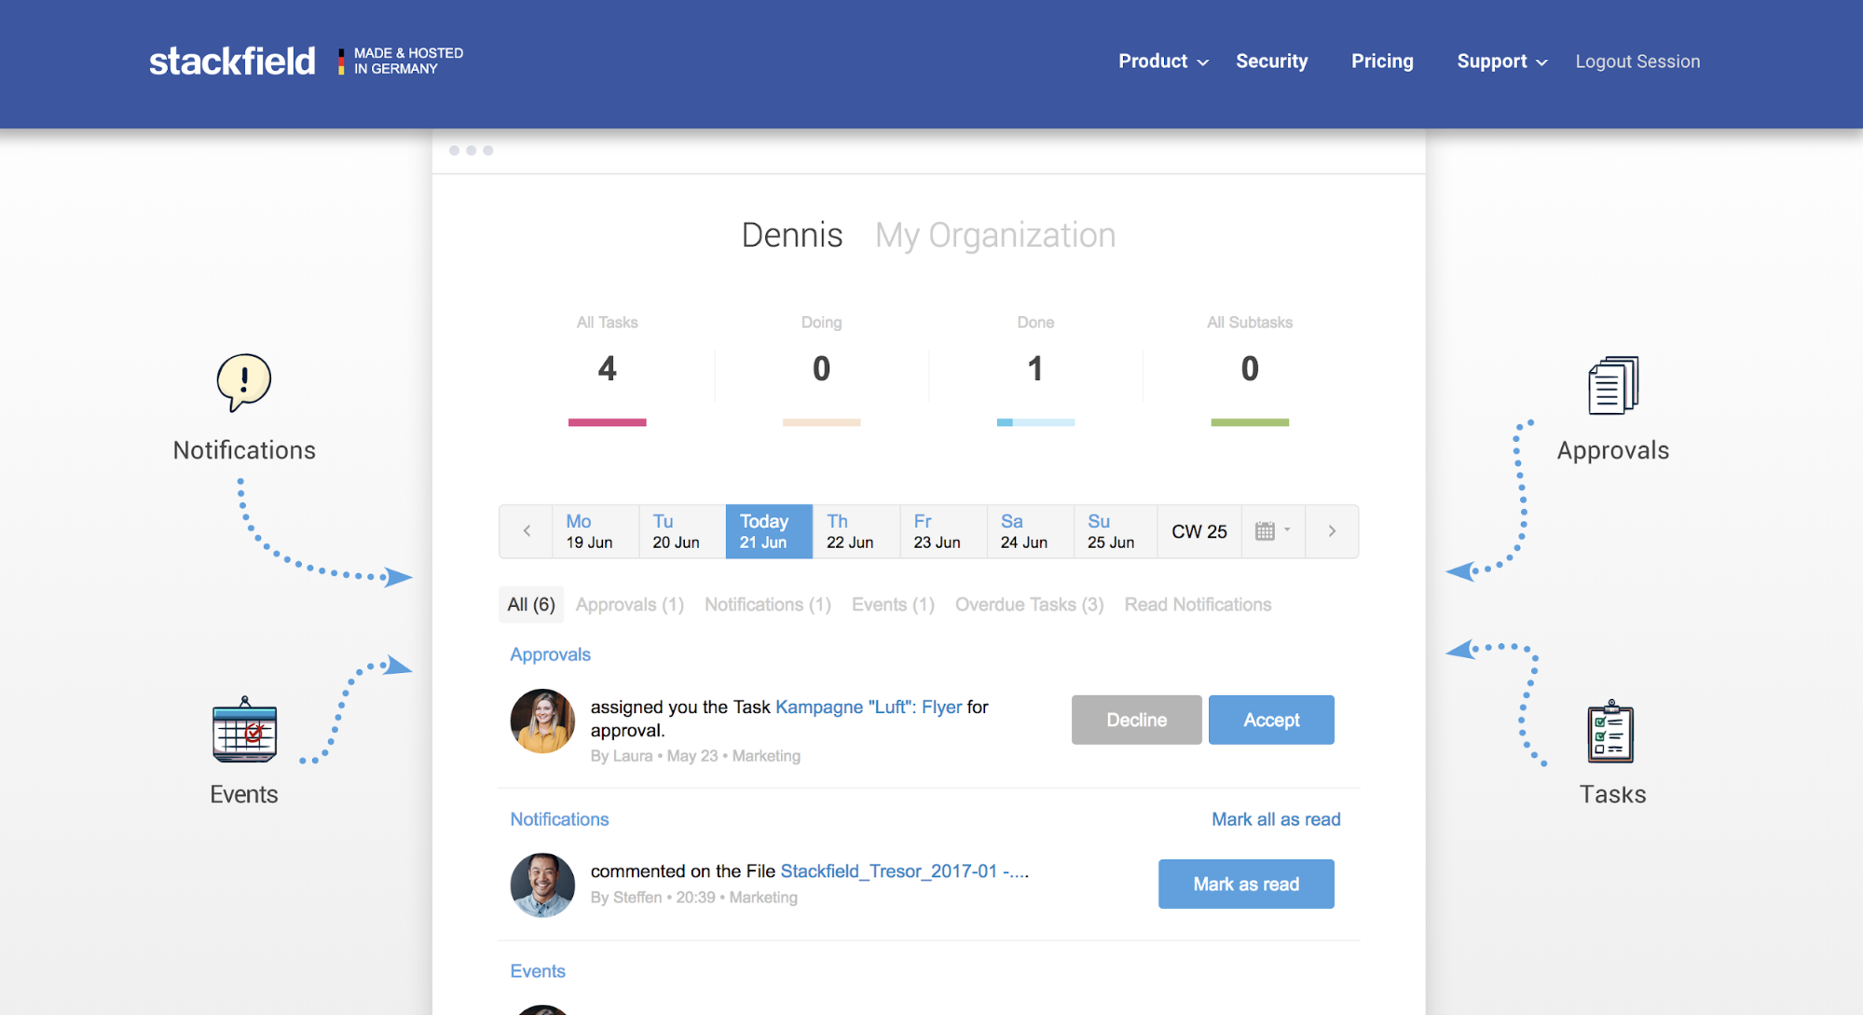Select the Events (1) filter tab

[x=893, y=605]
